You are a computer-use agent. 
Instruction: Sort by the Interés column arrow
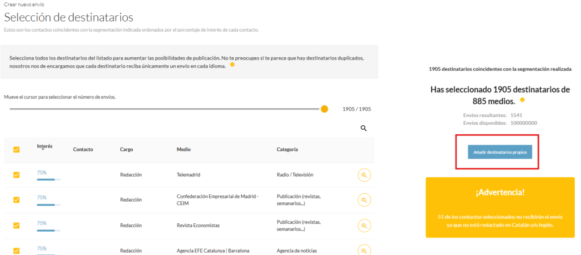tap(43, 150)
